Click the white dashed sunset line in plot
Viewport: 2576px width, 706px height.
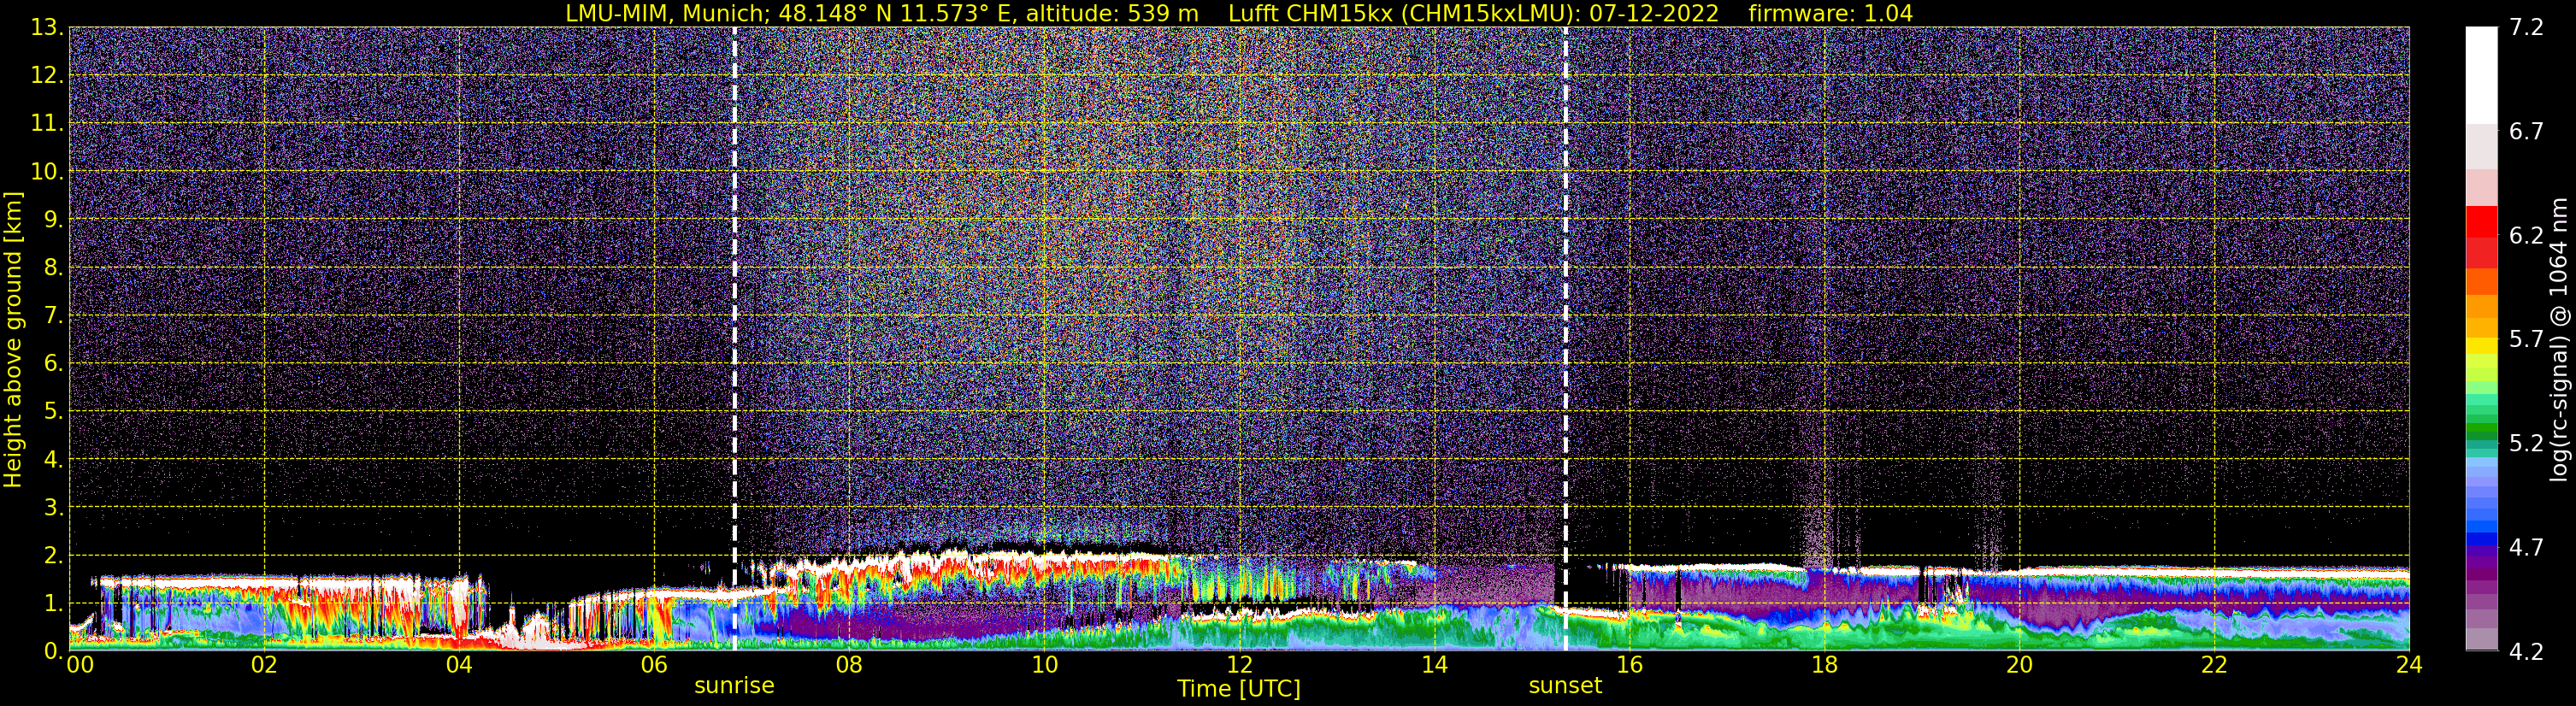(1565, 338)
